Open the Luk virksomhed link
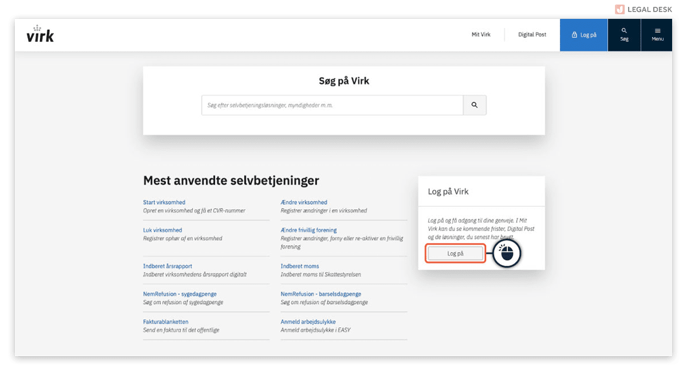Image resolution: width=687 pixels, height=375 pixels. coord(163,230)
